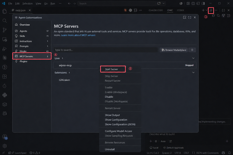233x155 pixels.
Task: Open Default Approvals selector
Action: tap(173, 148)
